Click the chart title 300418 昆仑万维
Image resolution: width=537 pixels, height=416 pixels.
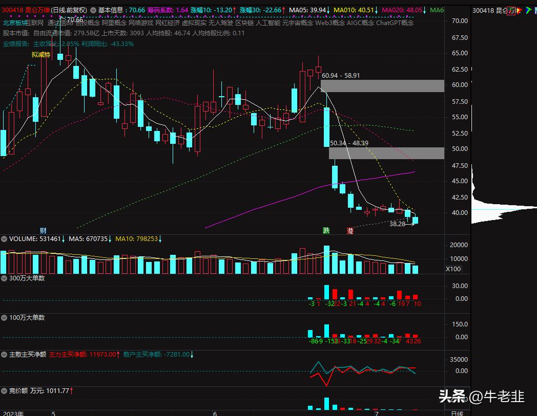pyautogui.click(x=26, y=10)
